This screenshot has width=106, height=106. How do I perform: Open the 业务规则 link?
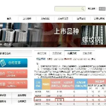click(22, 95)
